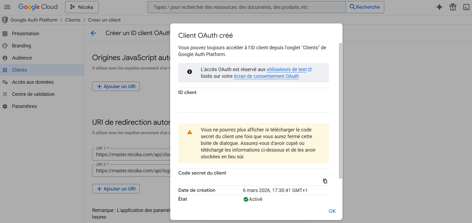The image size is (472, 223).
Task: Navigate to Audience section
Action: click(22, 58)
